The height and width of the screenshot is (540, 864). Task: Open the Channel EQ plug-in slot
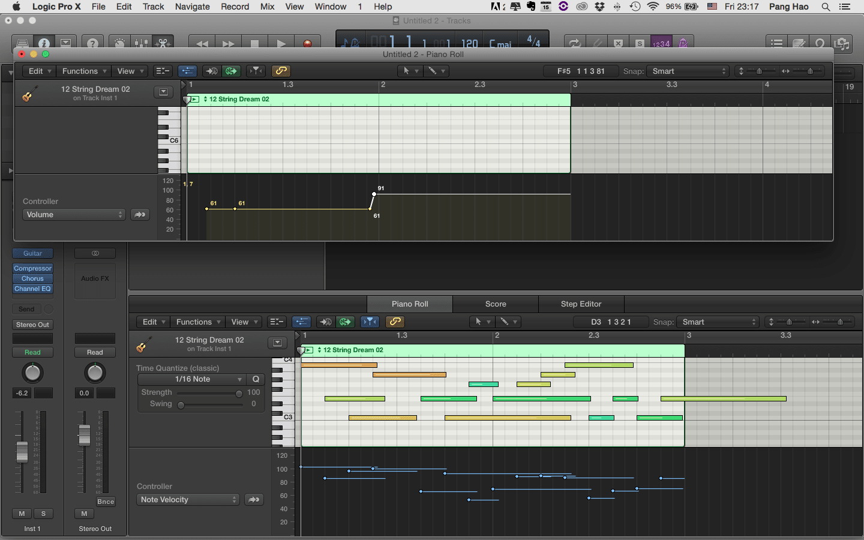tap(33, 289)
